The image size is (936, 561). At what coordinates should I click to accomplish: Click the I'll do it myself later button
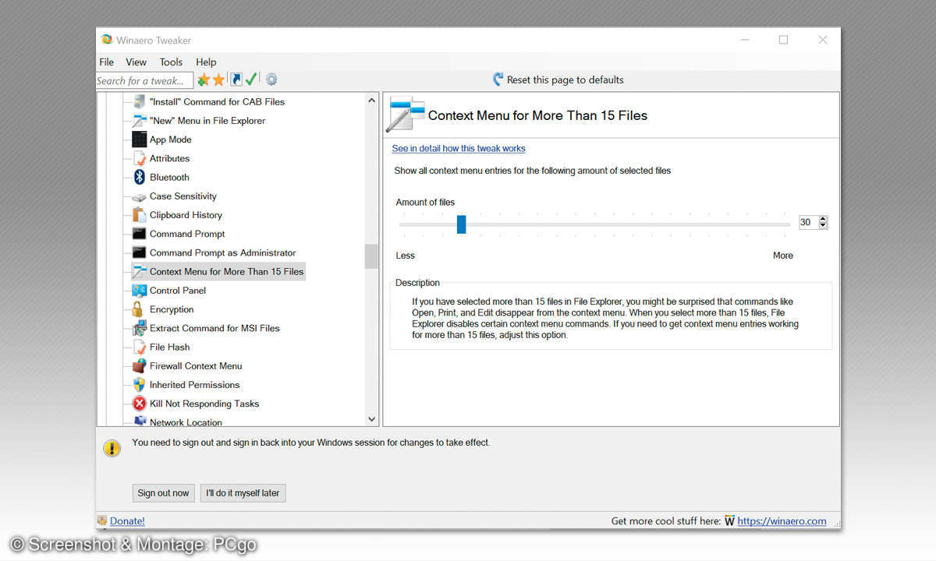click(243, 493)
